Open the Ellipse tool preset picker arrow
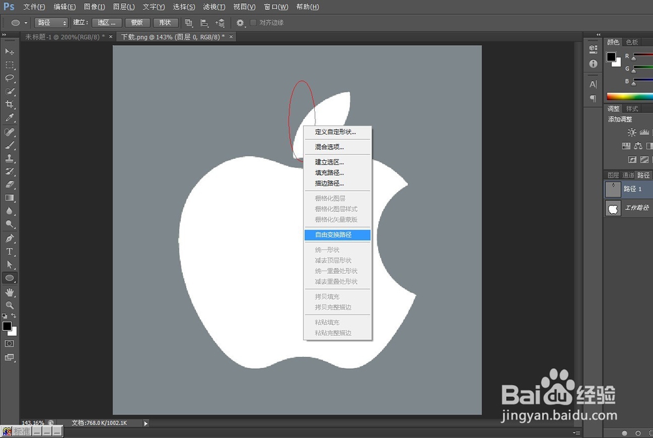The height and width of the screenshot is (438, 653). click(x=26, y=23)
